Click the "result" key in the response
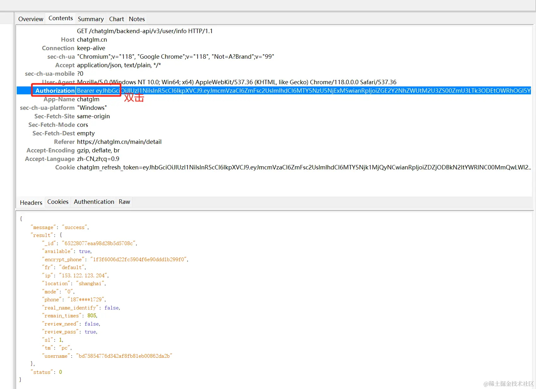This screenshot has height=389, width=536. click(42, 235)
